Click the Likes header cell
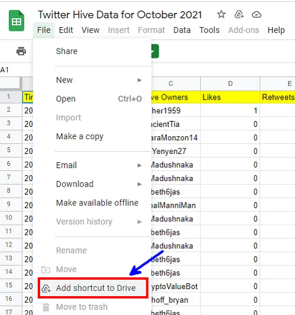Viewport: 295px width, 315px height. [230, 97]
